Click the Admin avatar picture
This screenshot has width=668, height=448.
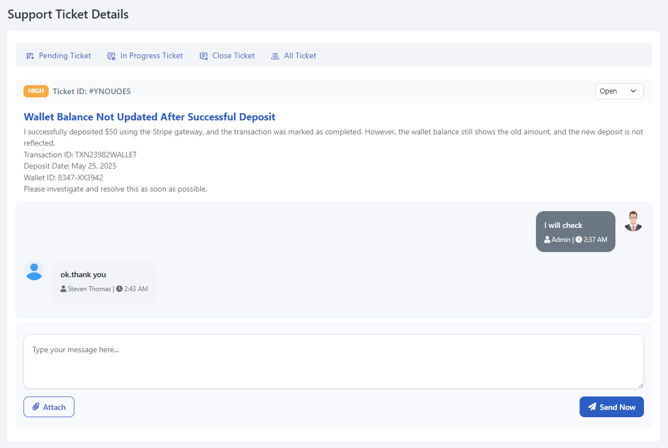click(x=633, y=221)
